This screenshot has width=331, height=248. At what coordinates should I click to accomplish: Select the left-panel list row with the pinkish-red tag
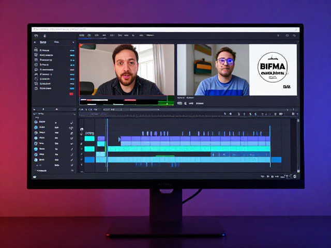(54, 70)
